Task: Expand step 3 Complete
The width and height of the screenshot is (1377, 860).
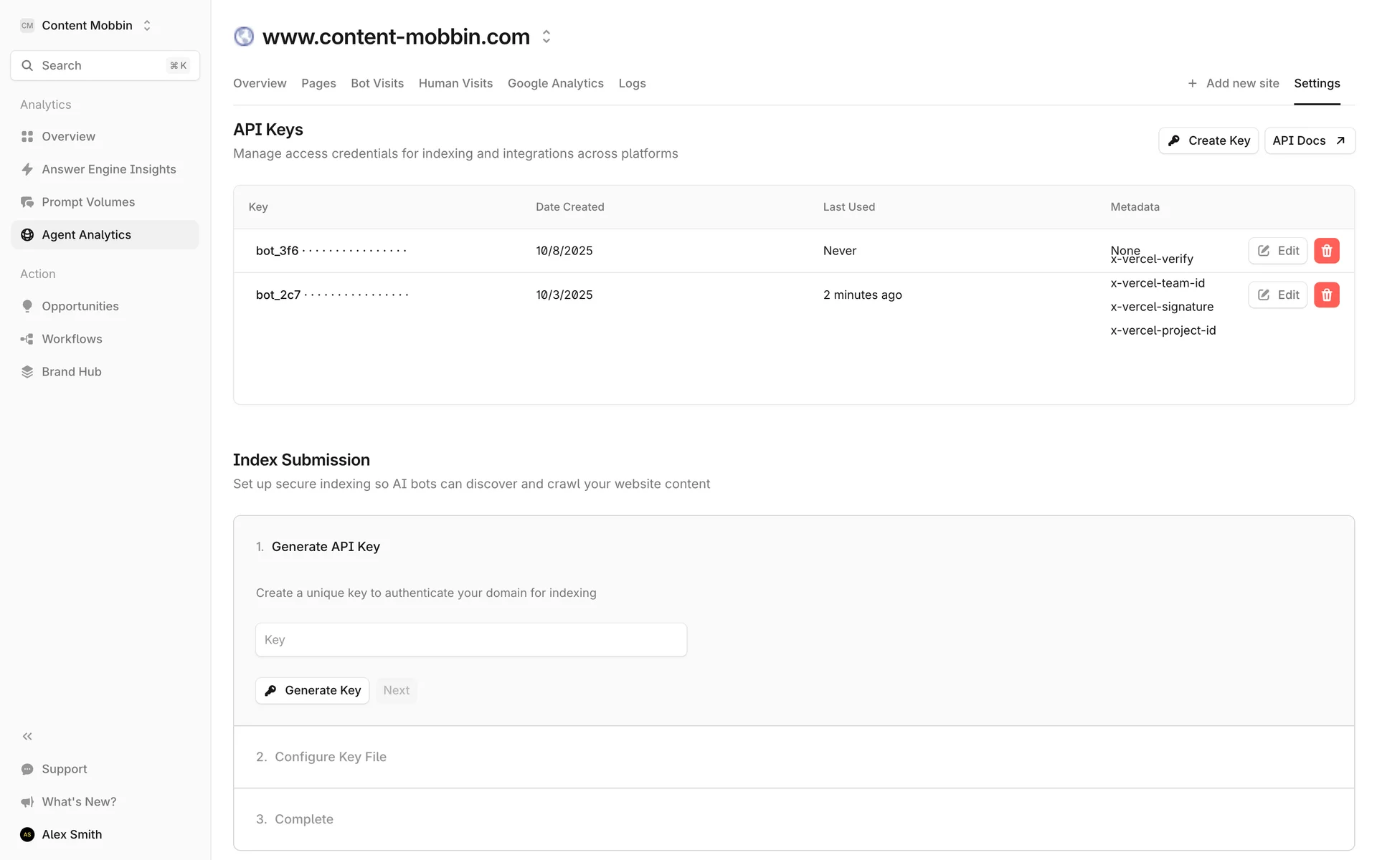Action: 303,819
